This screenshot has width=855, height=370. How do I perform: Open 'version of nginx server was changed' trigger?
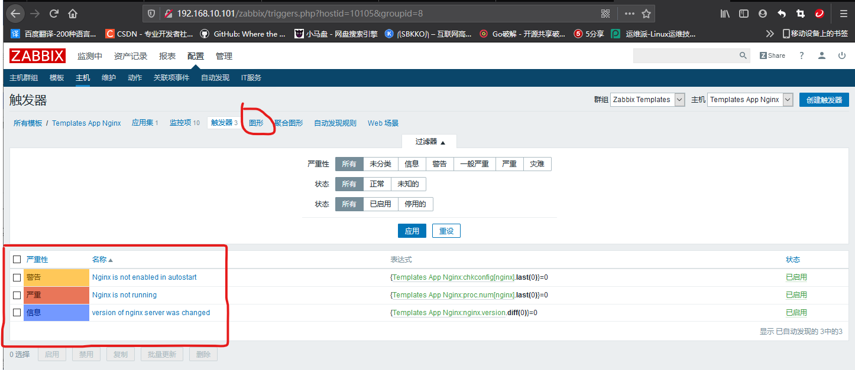[x=151, y=313]
